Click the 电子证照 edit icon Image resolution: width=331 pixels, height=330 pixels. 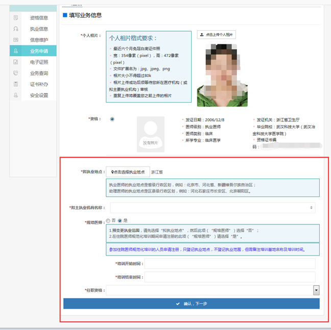16,62
